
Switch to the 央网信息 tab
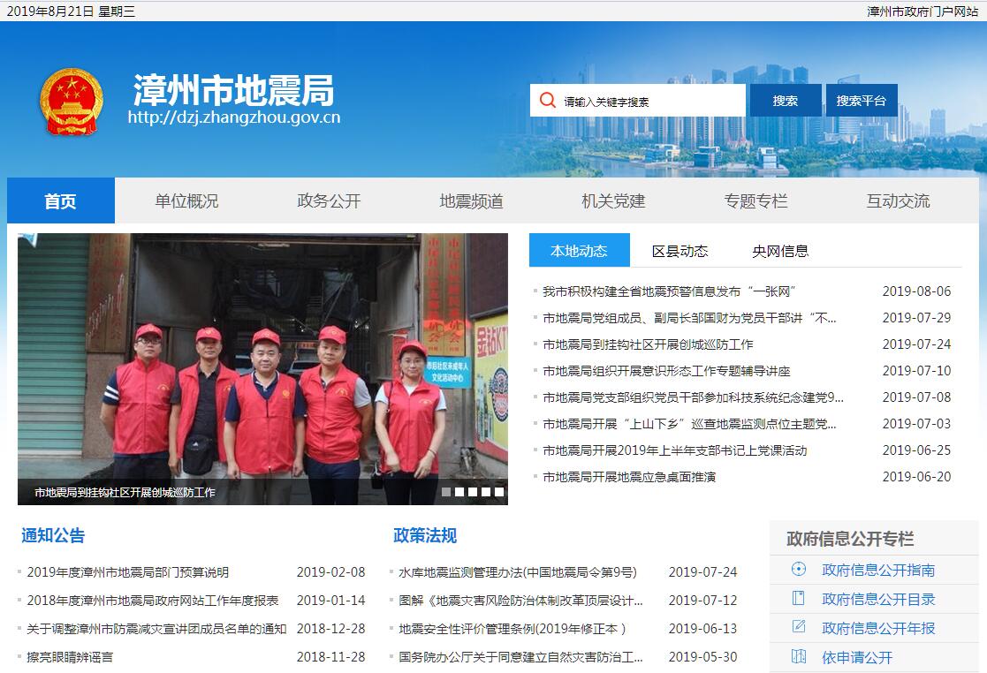coord(780,251)
